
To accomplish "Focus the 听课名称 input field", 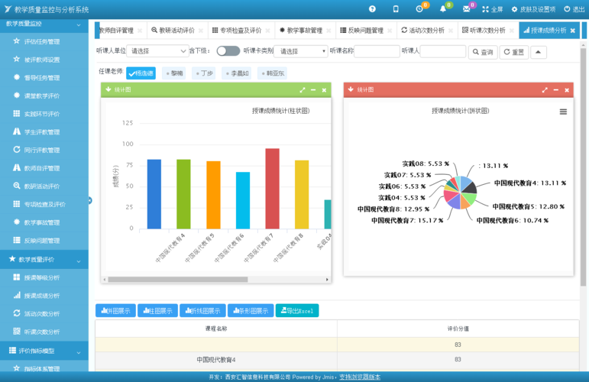I will tap(377, 51).
